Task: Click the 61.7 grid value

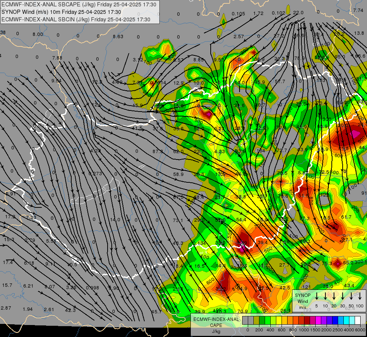Action: click(346, 217)
